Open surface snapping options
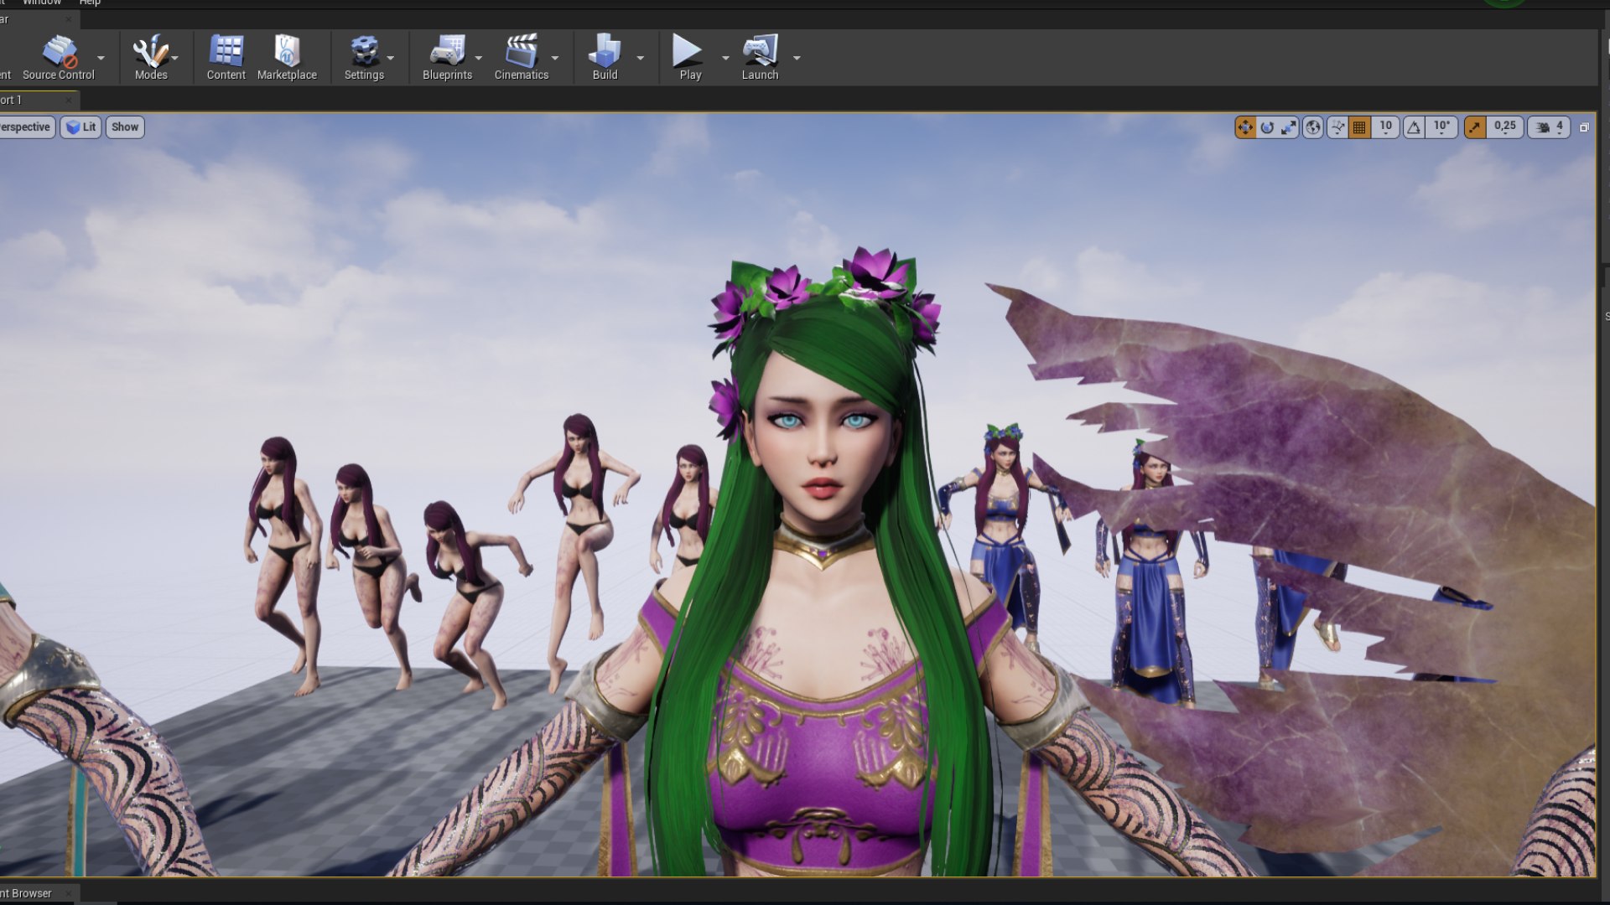The width and height of the screenshot is (1610, 905). pos(1337,127)
